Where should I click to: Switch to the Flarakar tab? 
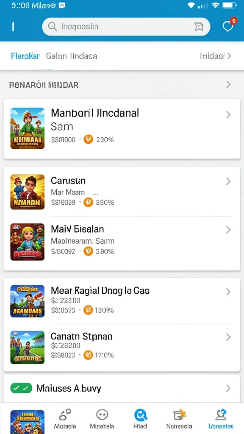tap(25, 56)
